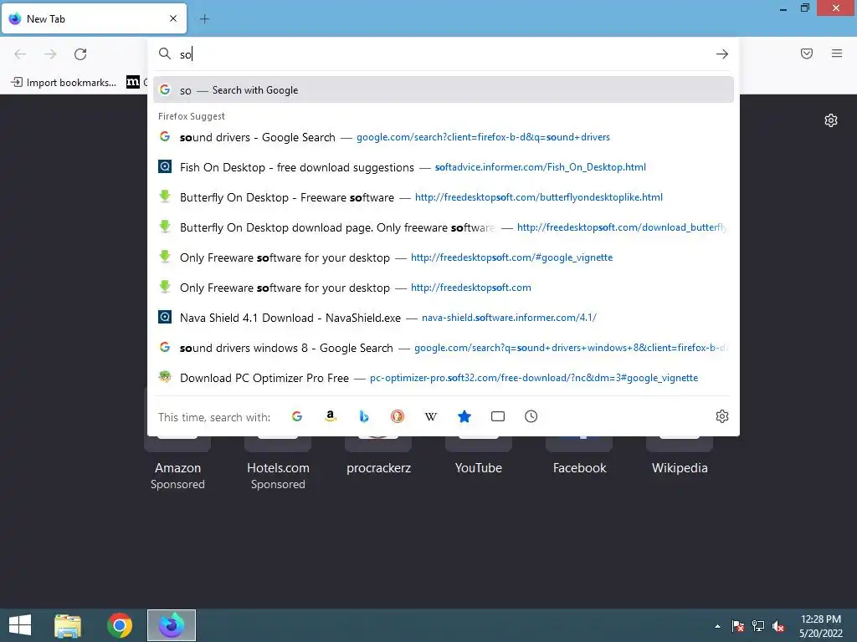Click the taskbar clock showing 12:28 PM
This screenshot has height=642, width=857.
(x=821, y=625)
